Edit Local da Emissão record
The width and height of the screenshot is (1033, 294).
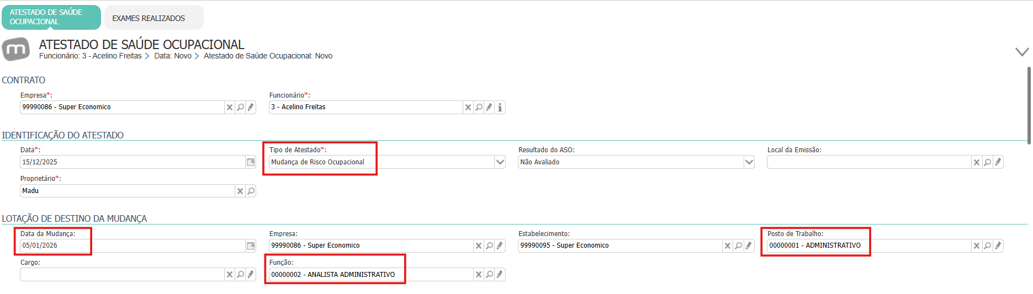pyautogui.click(x=998, y=162)
